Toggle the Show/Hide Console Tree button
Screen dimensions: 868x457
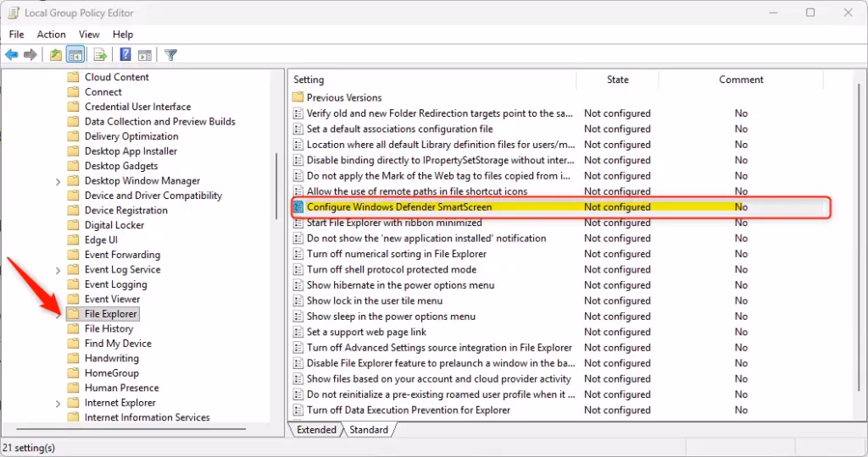click(x=75, y=55)
